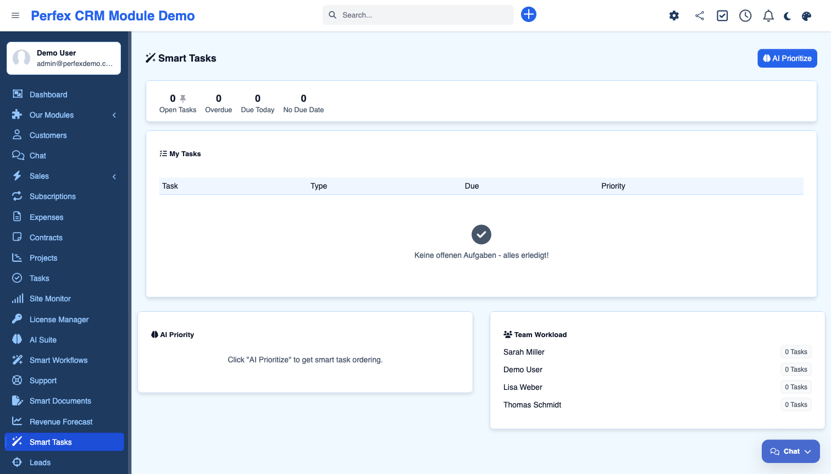Expand the Chat widget dropdown
The width and height of the screenshot is (831, 474).
click(790, 451)
